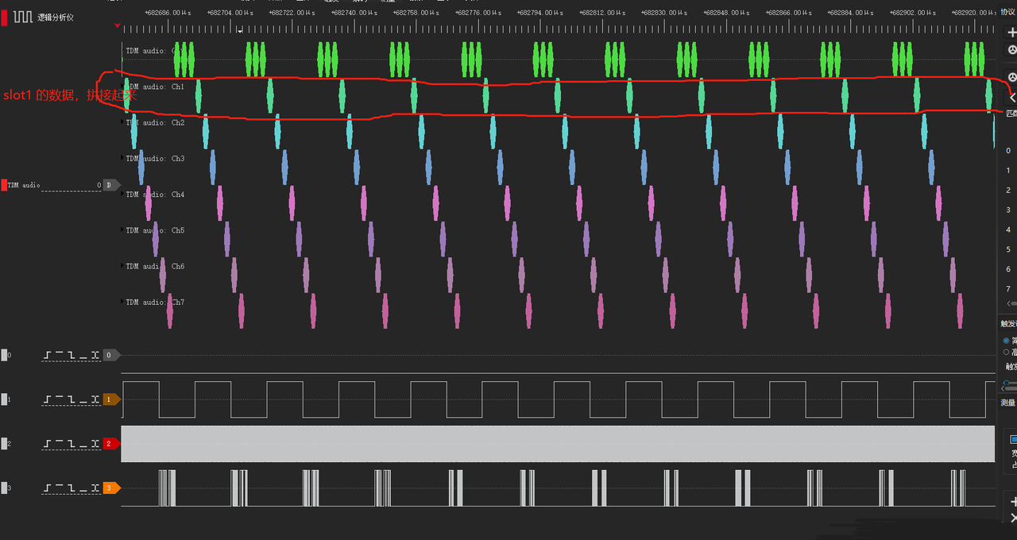Open the 测量 measurement section
The width and height of the screenshot is (1017, 540).
pos(1008,403)
